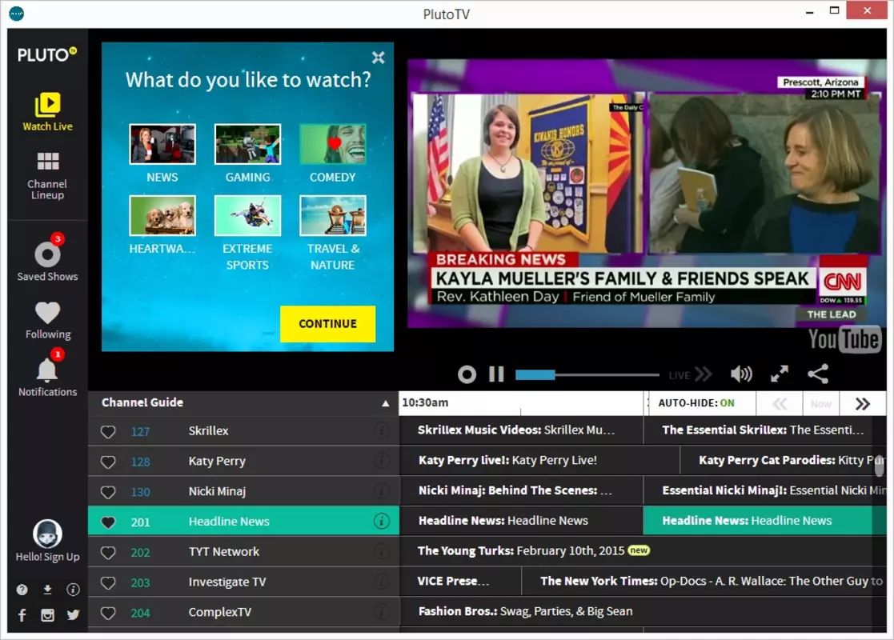Viewport: 894px width, 640px height.
Task: Open the Facebook page icon
Action: pos(22,615)
